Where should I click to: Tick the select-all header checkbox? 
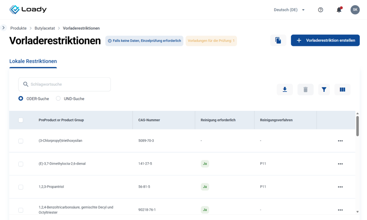21,120
